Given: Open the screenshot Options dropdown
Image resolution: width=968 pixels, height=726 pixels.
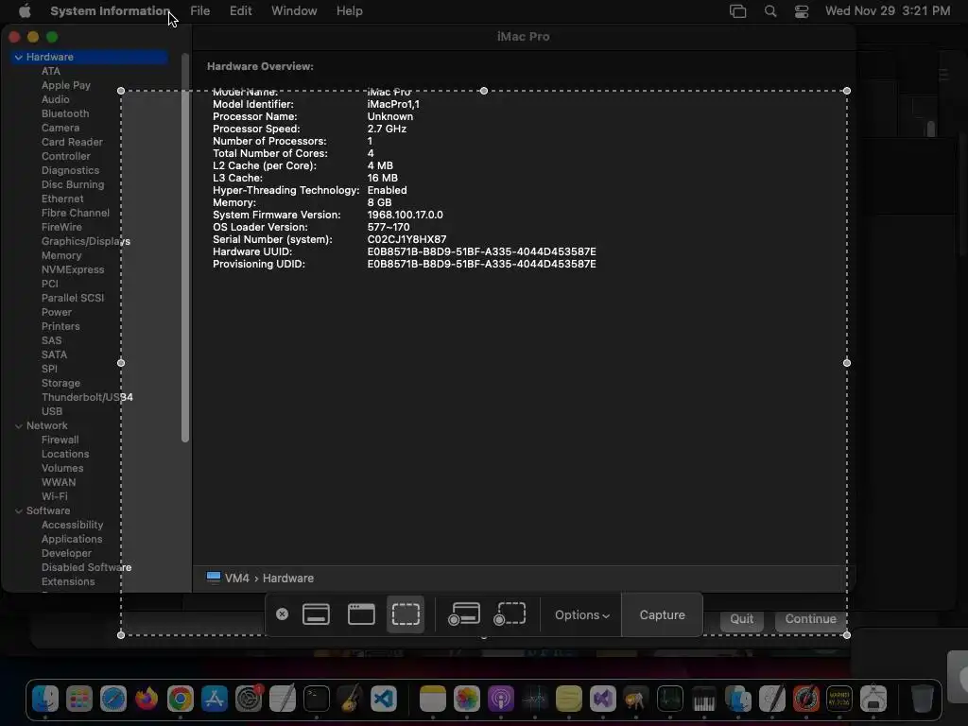Looking at the screenshot, I should point(581,614).
